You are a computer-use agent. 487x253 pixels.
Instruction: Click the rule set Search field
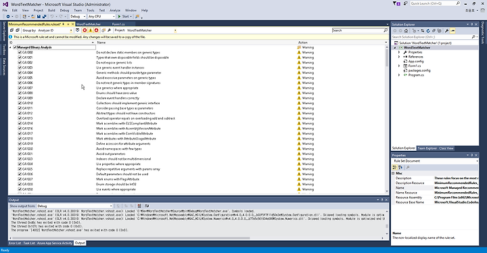(x=360, y=30)
